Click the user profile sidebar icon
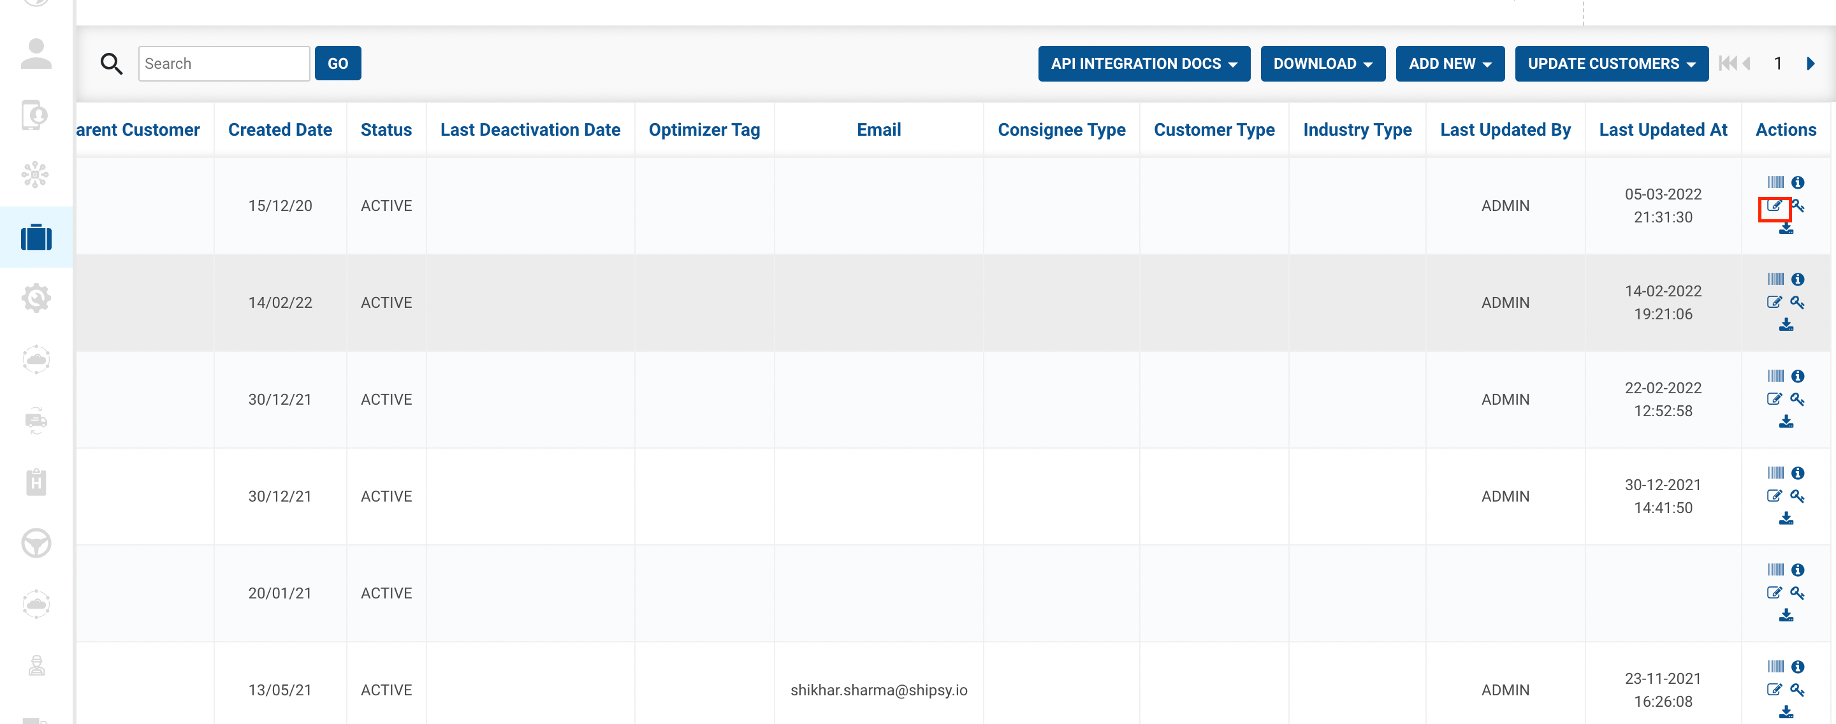Screen dimensions: 1836x724 [36, 54]
